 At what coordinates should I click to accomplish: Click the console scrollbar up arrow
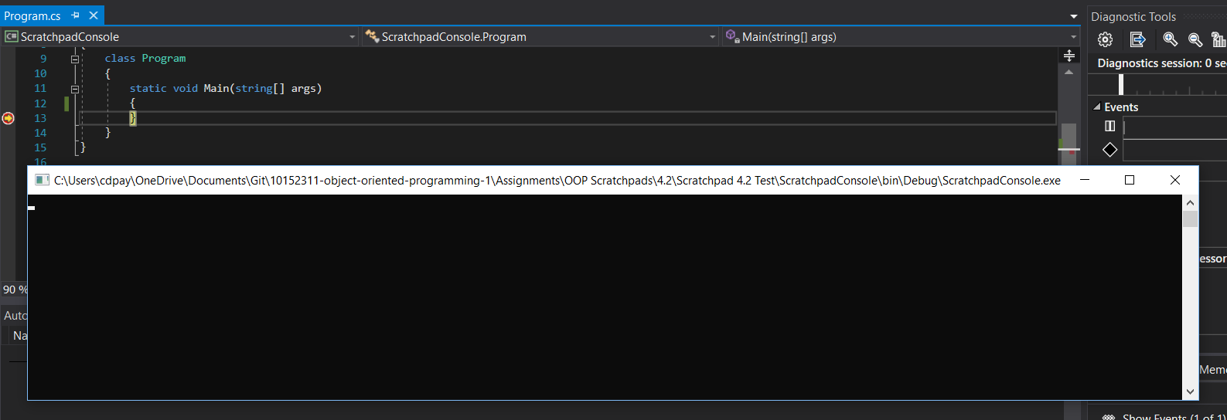[1190, 203]
